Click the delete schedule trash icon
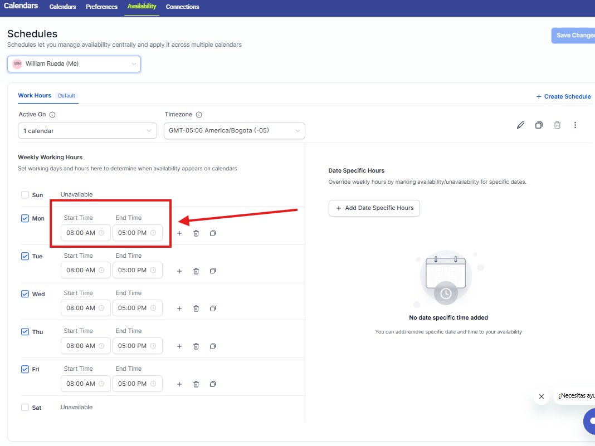 557,125
